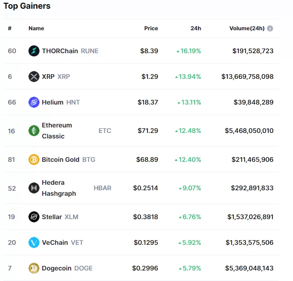
Task: Sort by Name column header
Action: (36, 28)
